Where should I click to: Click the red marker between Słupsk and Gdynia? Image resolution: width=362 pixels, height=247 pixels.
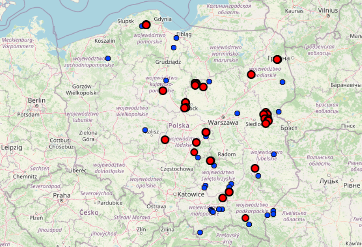(x=146, y=25)
